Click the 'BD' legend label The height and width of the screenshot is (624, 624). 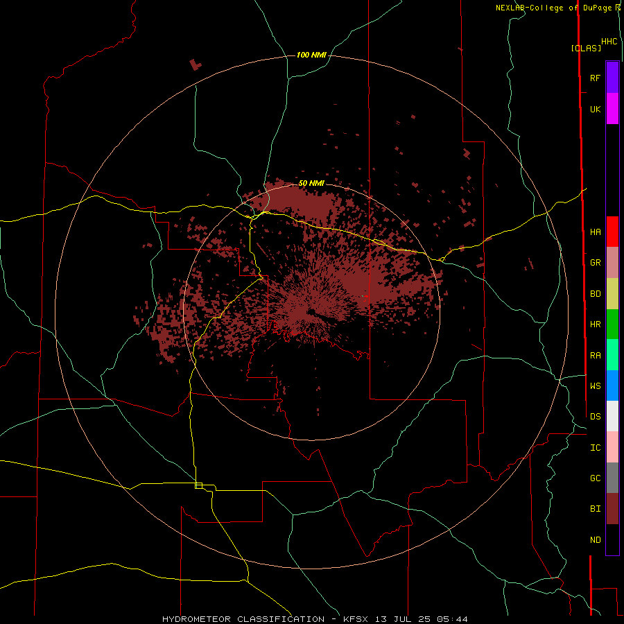tap(595, 294)
